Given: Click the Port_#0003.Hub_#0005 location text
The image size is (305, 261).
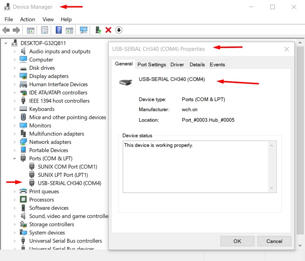Looking at the screenshot, I should coord(208,120).
